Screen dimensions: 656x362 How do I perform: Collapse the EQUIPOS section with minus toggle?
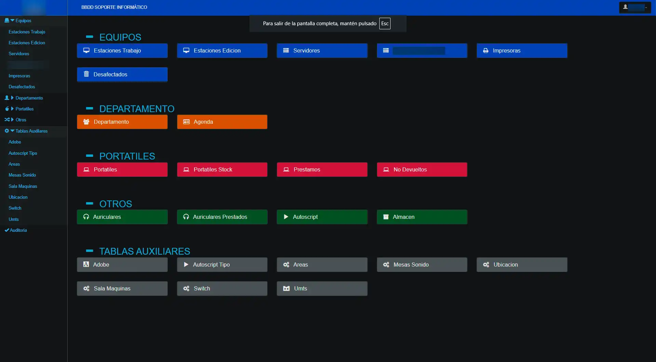point(90,37)
